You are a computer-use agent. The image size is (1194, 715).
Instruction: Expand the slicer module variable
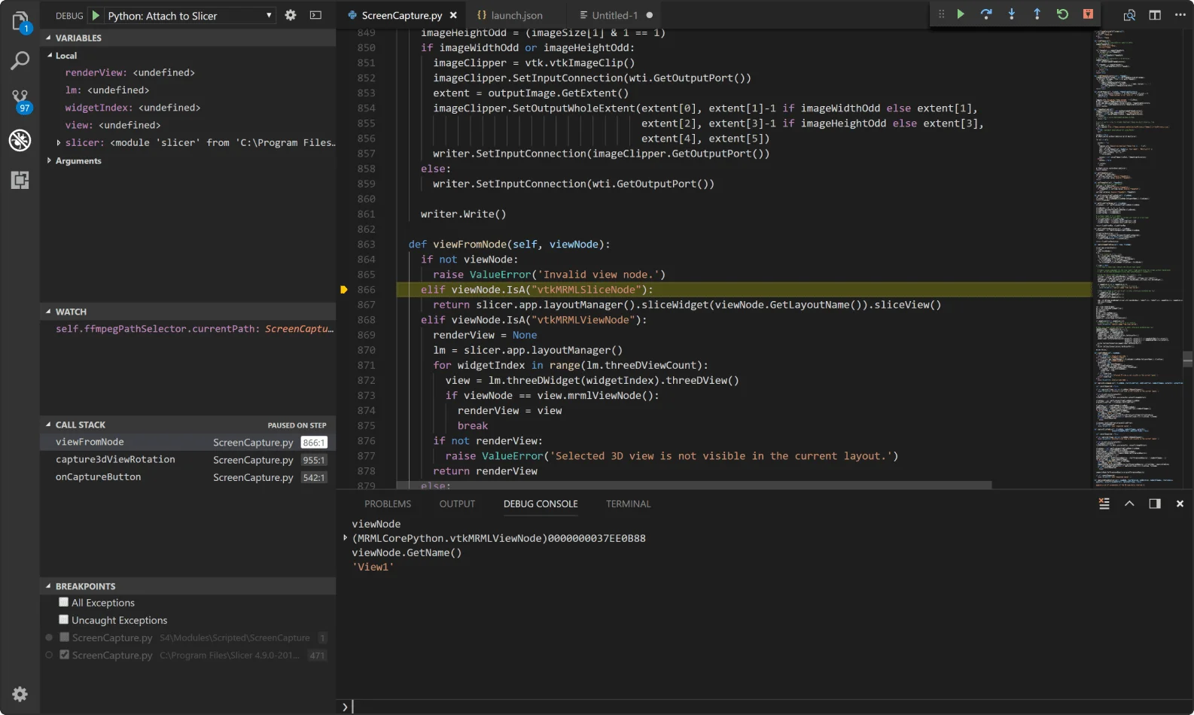pyautogui.click(x=59, y=143)
